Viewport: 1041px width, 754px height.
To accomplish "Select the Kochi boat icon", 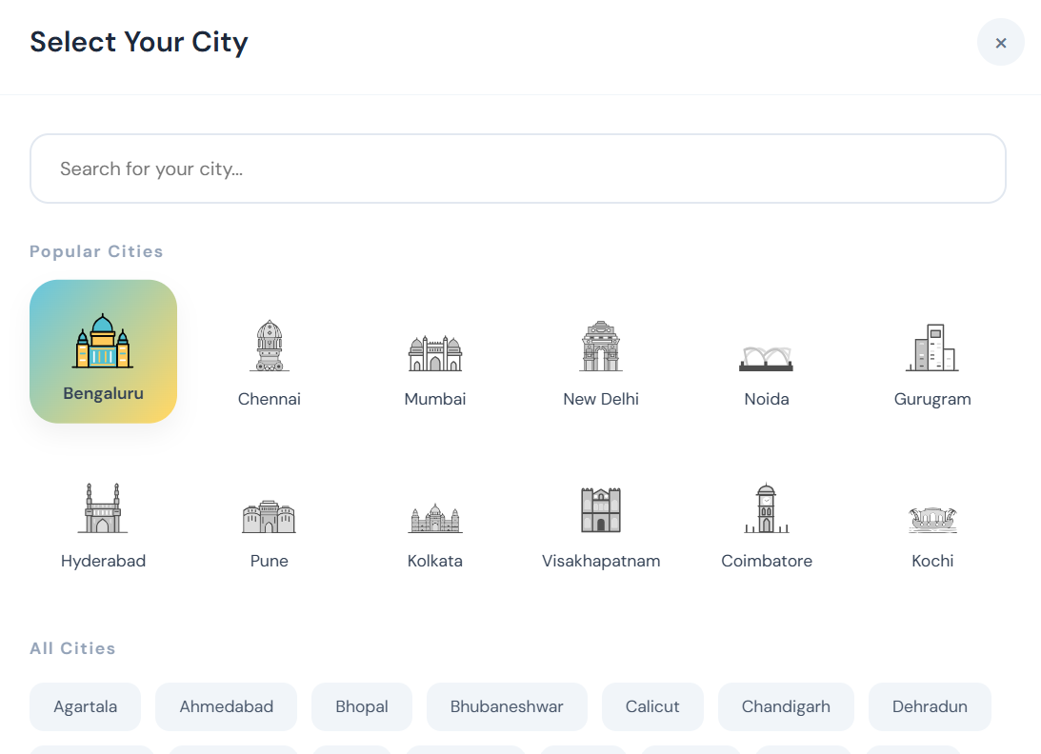I will (932, 519).
